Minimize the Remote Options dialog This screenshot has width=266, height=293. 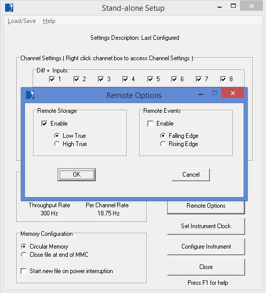201,94
